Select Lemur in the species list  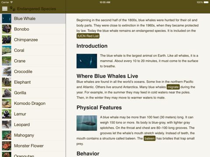coord(33,114)
